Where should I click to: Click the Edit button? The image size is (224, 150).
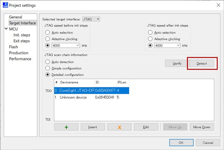point(146,127)
